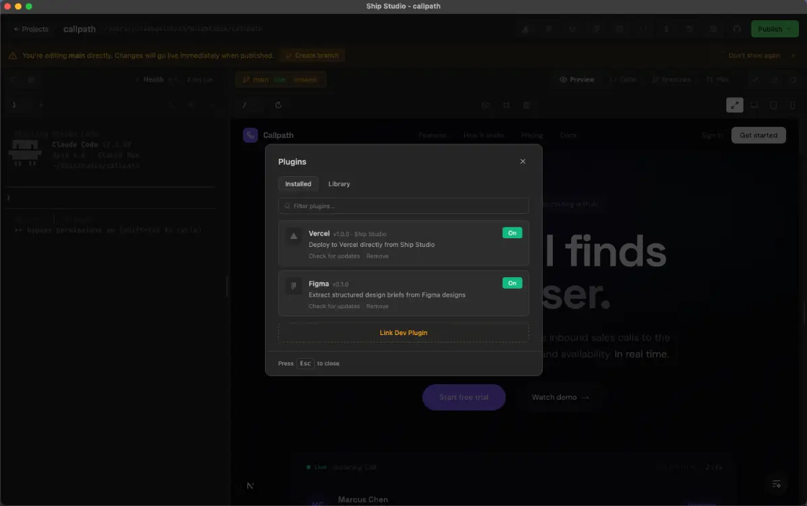This screenshot has height=506, width=807.
Task: Click the Start free trial button
Action: (464, 397)
